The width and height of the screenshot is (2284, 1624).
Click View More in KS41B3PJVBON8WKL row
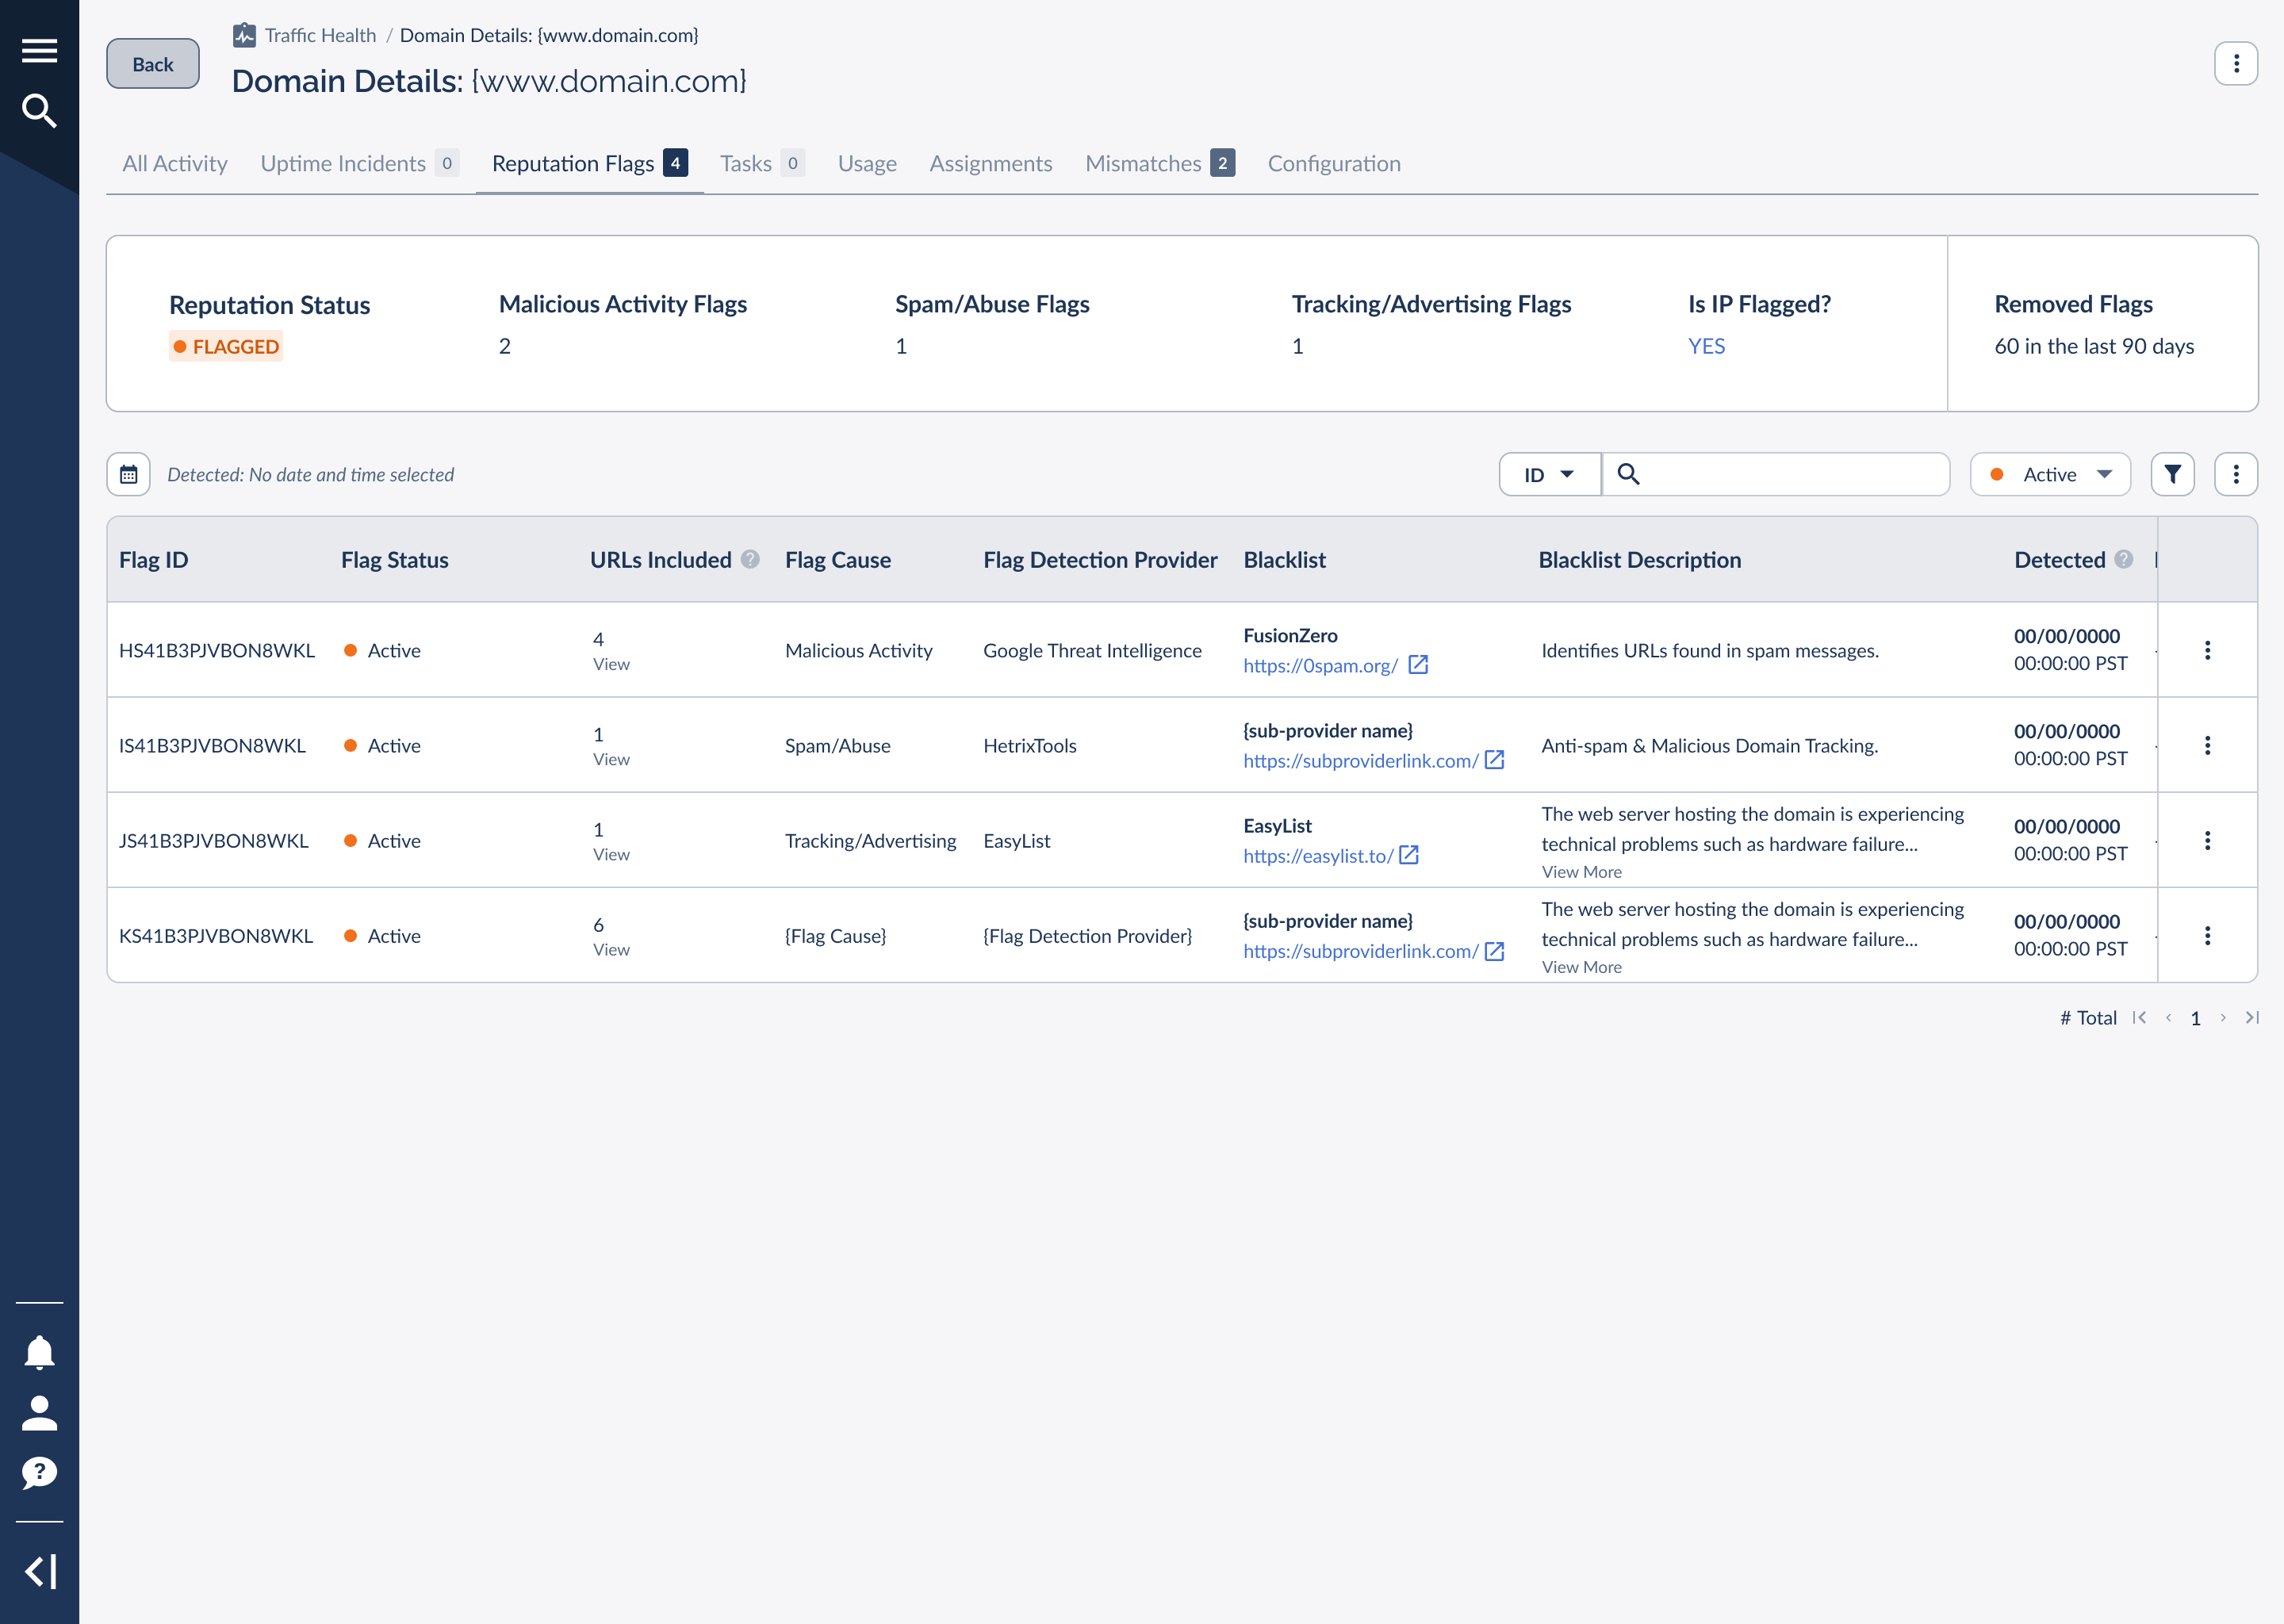[x=1581, y=966]
